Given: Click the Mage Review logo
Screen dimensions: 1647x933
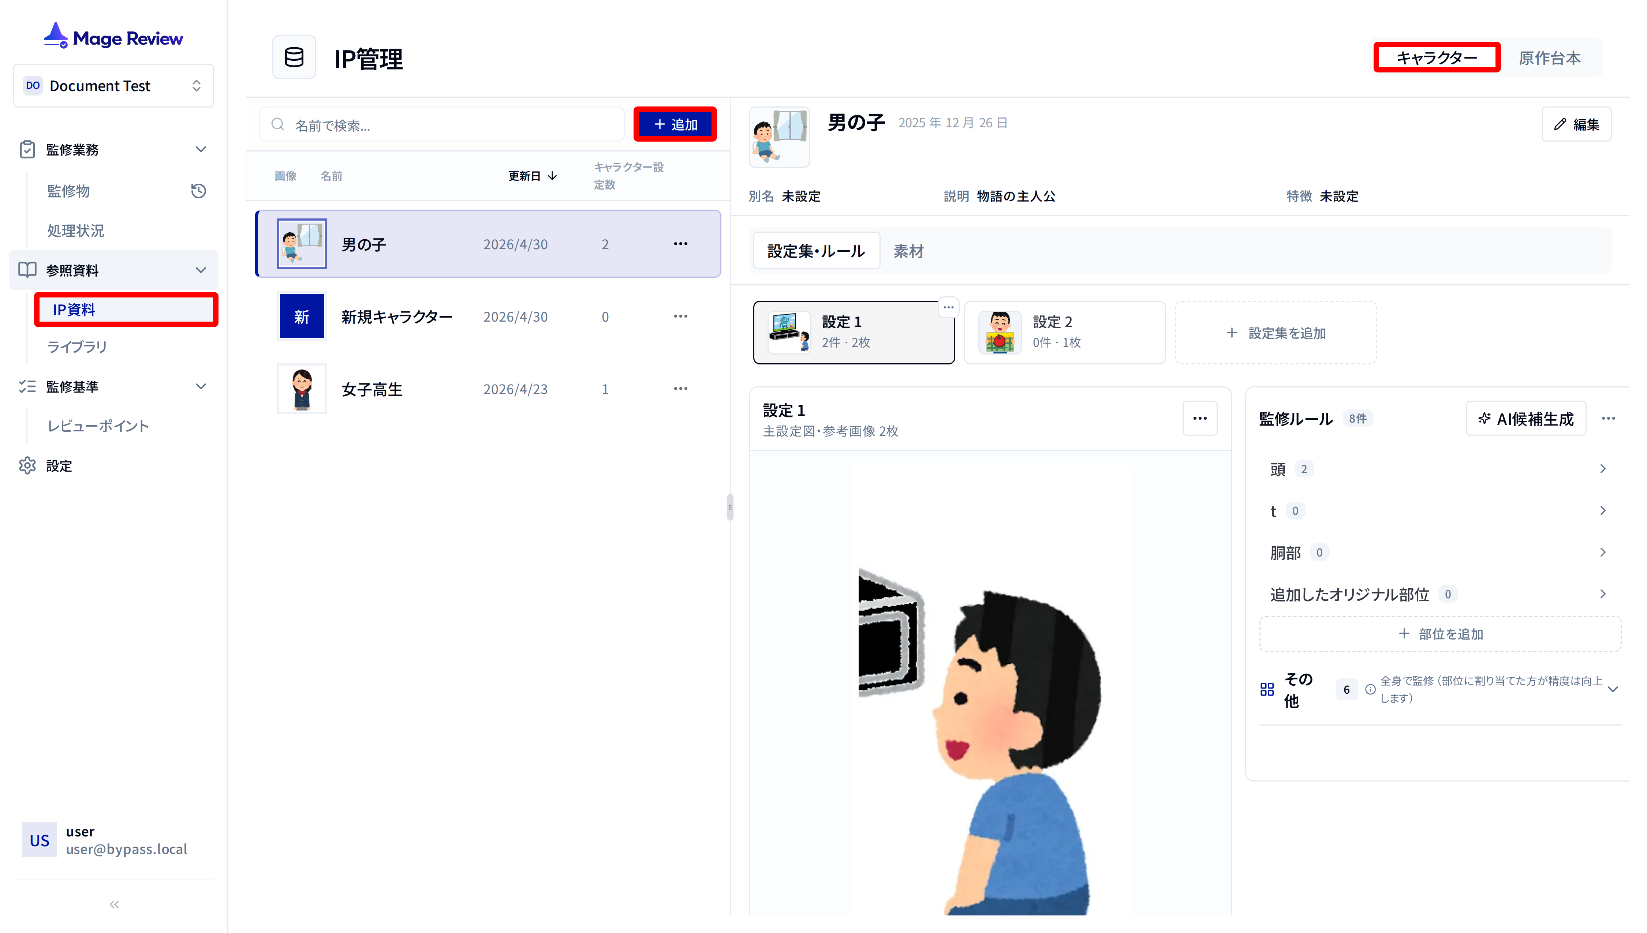Looking at the screenshot, I should coord(113,37).
